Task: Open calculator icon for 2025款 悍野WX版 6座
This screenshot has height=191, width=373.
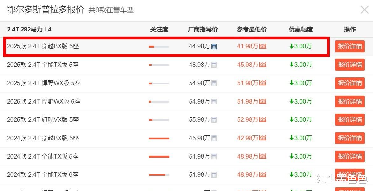Action: (214, 102)
